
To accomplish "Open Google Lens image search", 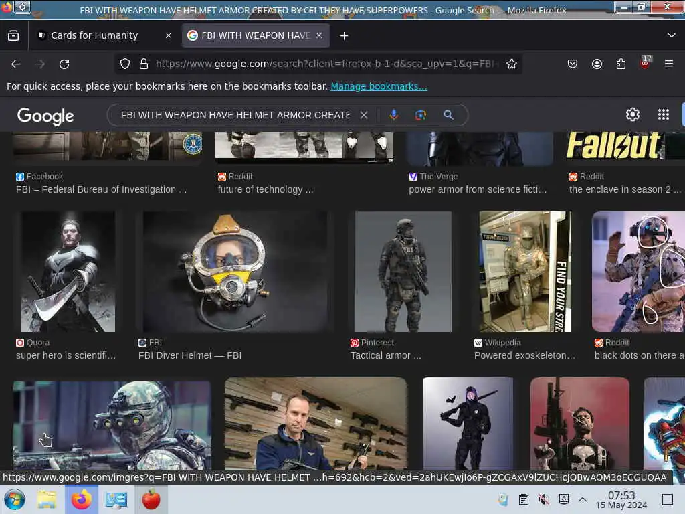I will (420, 115).
